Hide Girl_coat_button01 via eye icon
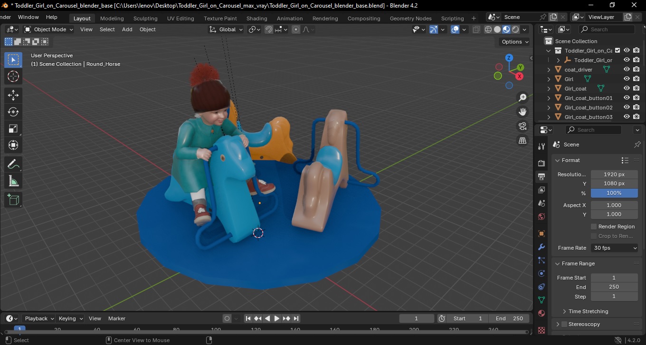 627,98
